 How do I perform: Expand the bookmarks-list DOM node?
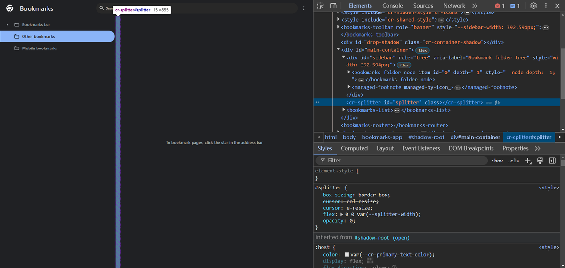[x=344, y=110]
